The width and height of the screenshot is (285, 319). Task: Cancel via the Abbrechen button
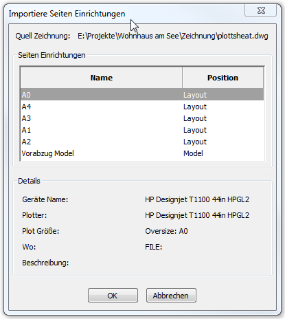[171, 296]
